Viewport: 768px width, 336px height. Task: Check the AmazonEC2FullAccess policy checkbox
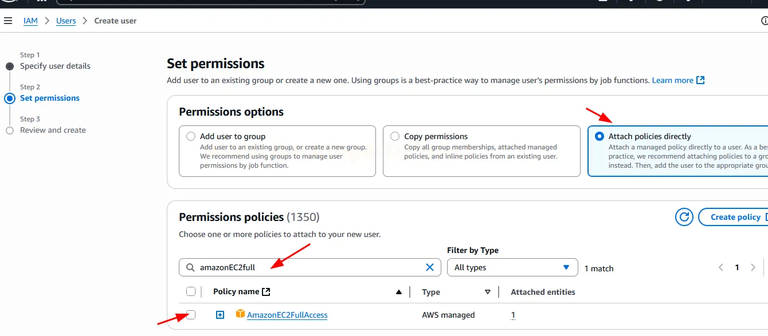[191, 315]
